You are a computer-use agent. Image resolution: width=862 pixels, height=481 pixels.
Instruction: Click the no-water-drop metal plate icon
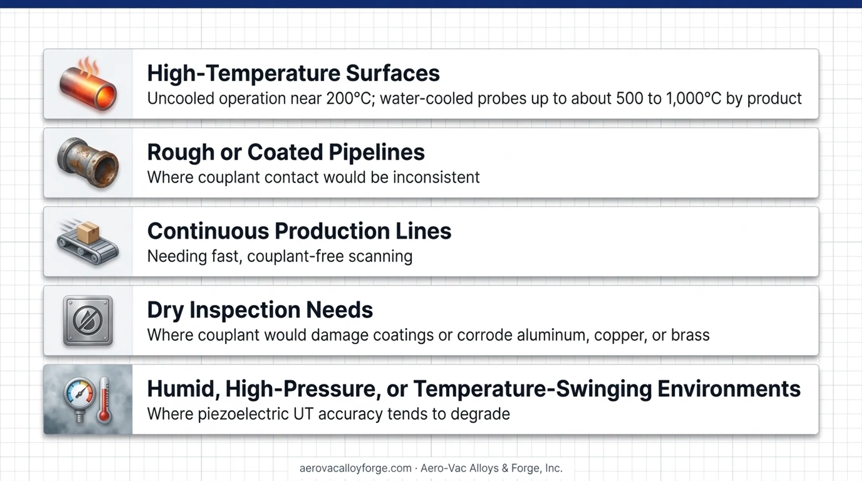click(x=88, y=321)
